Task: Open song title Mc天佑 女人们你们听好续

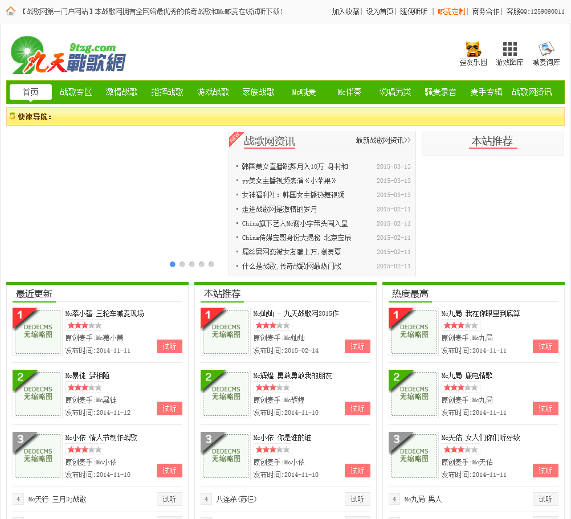Action: [480, 438]
